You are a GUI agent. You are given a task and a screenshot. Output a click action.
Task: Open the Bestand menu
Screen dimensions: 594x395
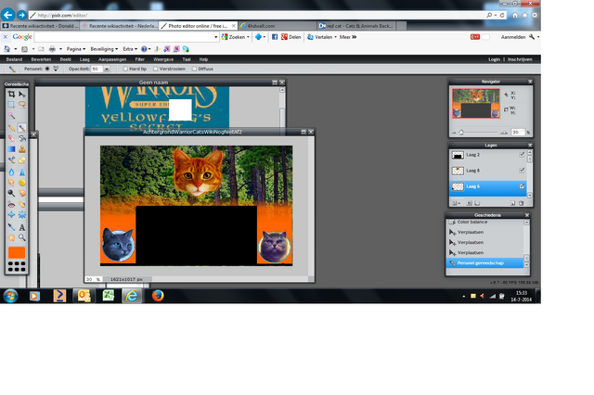click(x=15, y=59)
